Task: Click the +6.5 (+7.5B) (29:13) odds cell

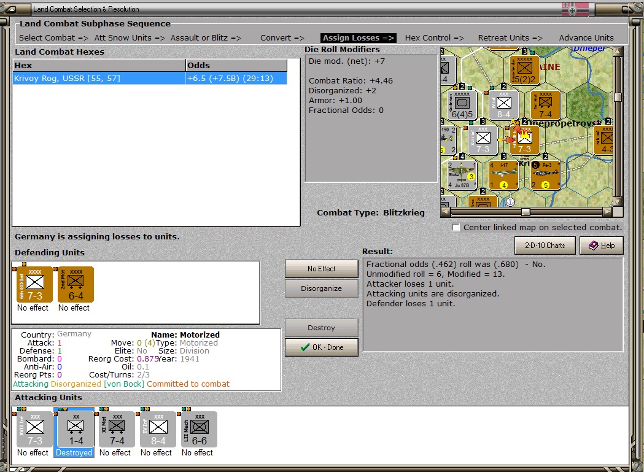Action: 236,78
